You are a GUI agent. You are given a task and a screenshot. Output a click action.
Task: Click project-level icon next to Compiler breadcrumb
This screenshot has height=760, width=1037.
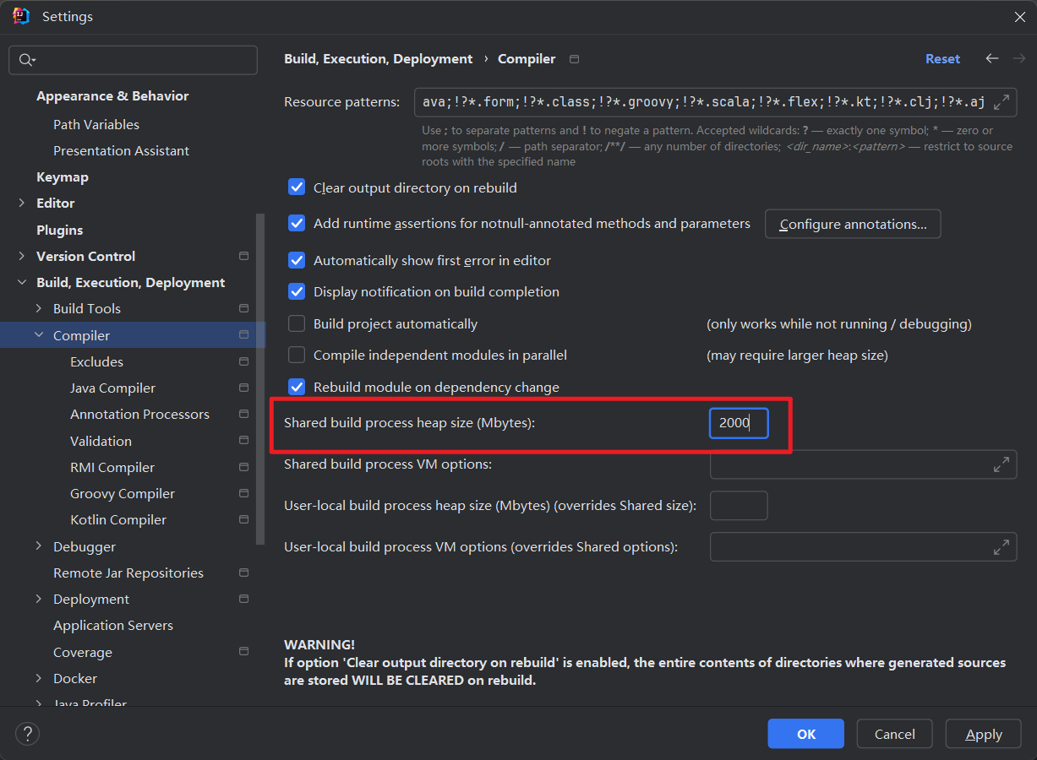pyautogui.click(x=575, y=59)
